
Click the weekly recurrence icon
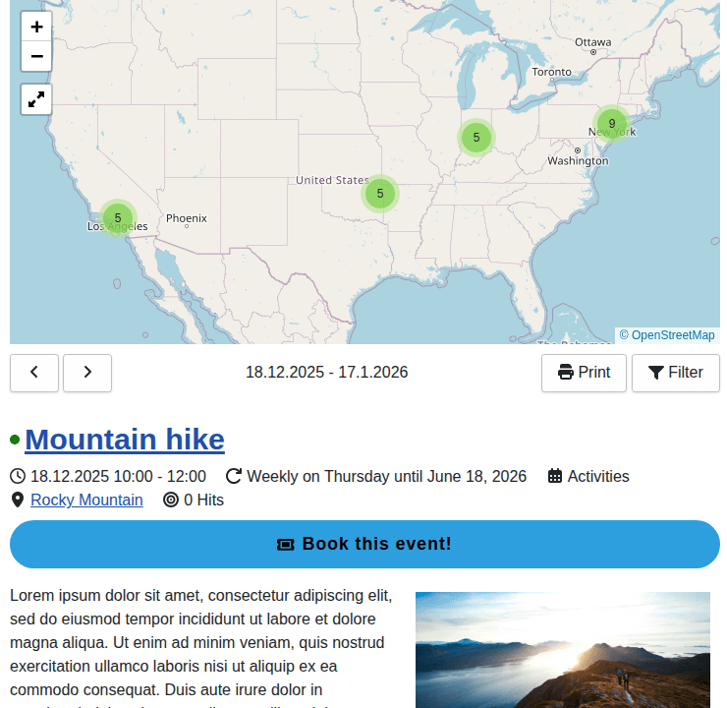(x=234, y=477)
